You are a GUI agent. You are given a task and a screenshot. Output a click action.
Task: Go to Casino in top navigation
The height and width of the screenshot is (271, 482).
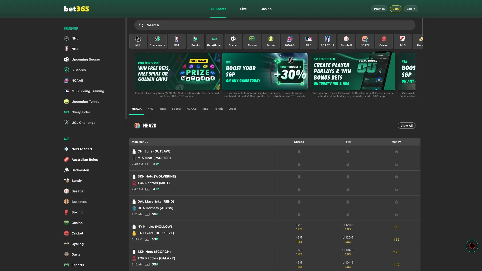266,9
